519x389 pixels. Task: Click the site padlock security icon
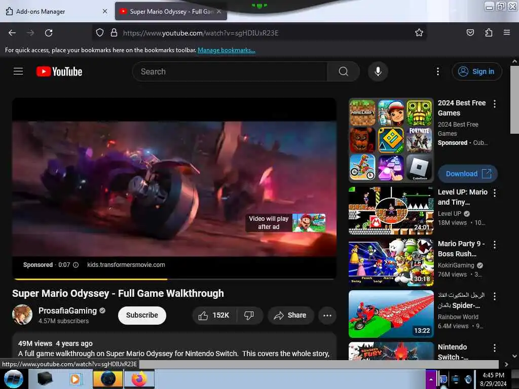(114, 33)
